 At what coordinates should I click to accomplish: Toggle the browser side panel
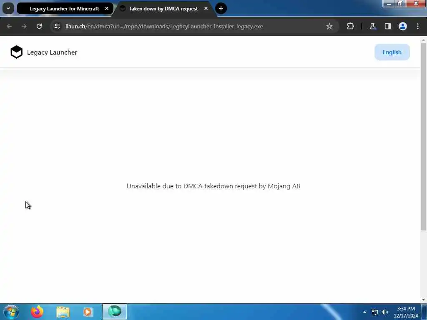click(x=387, y=26)
